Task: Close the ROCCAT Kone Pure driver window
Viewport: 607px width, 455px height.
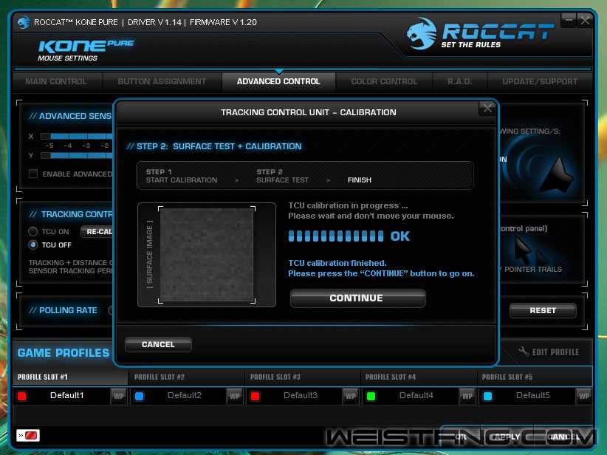Action: pos(585,19)
